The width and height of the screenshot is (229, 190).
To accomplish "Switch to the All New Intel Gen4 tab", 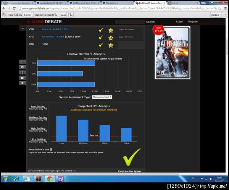I will (84, 3).
